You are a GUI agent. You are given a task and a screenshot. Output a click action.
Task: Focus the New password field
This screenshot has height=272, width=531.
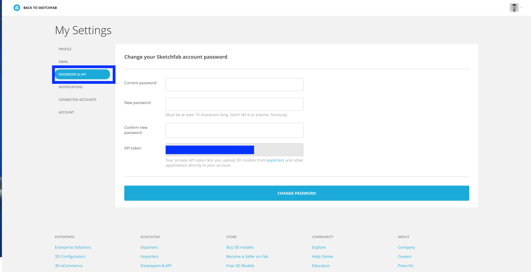[234, 104]
